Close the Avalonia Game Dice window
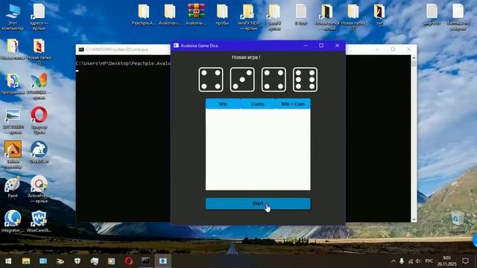 [x=337, y=45]
